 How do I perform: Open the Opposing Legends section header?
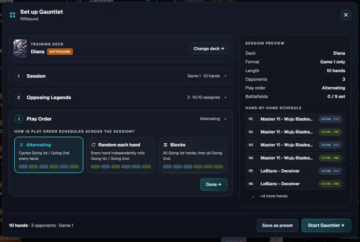click(121, 98)
